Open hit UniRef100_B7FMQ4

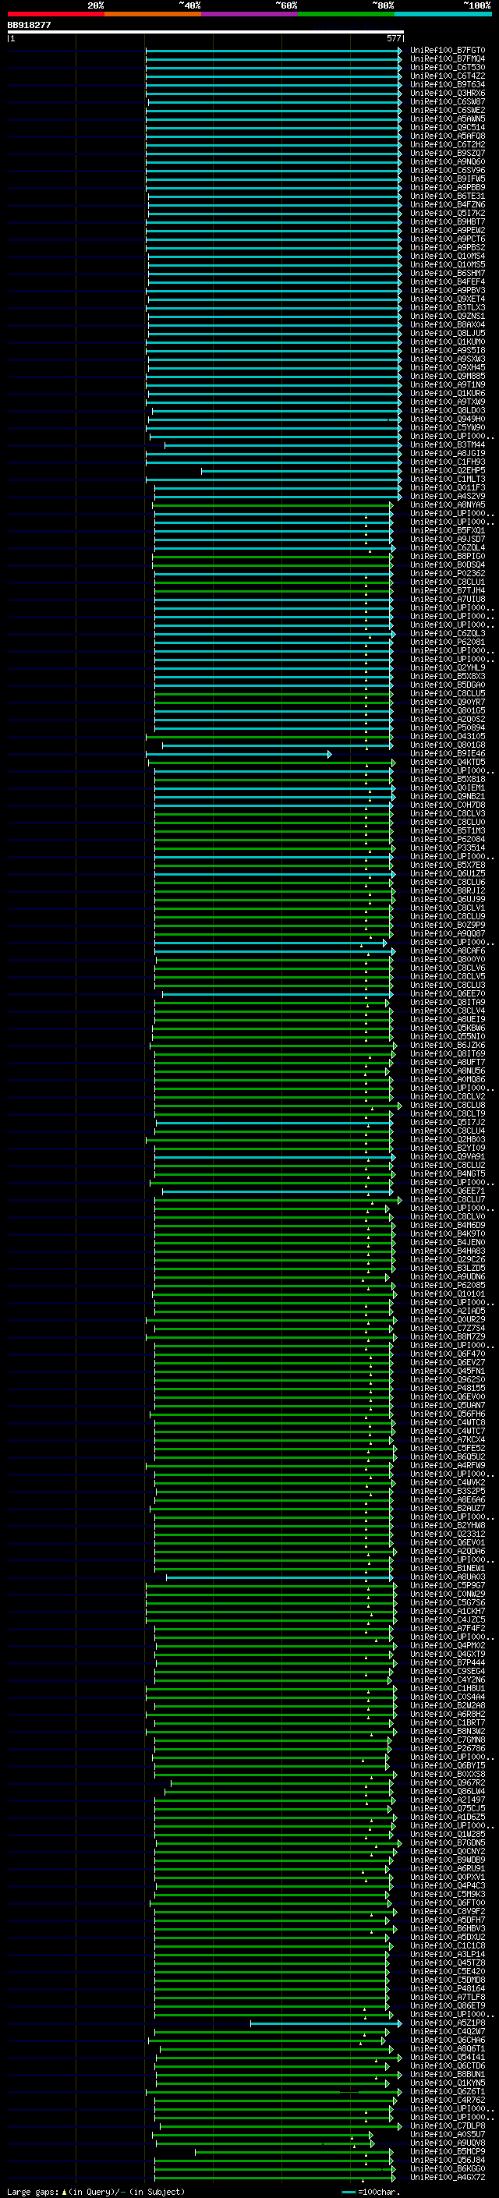pyautogui.click(x=448, y=59)
